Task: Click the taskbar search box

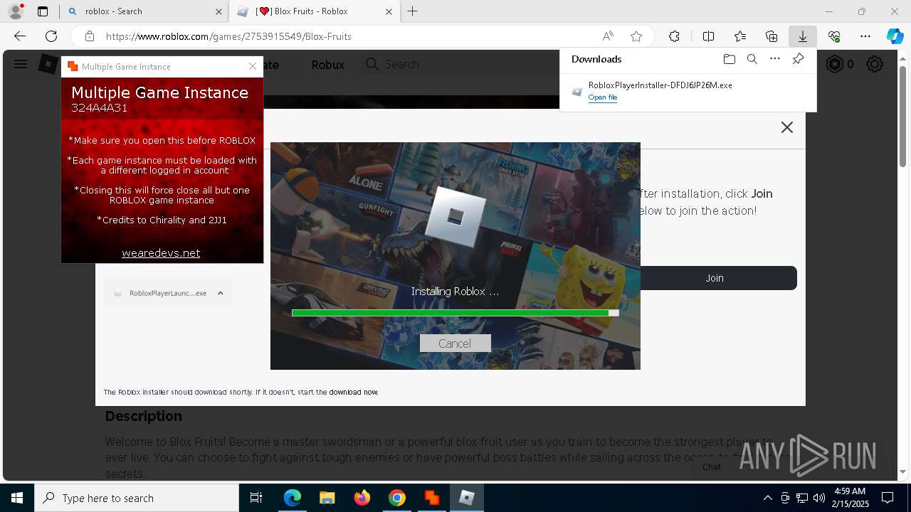Action: coord(137,498)
